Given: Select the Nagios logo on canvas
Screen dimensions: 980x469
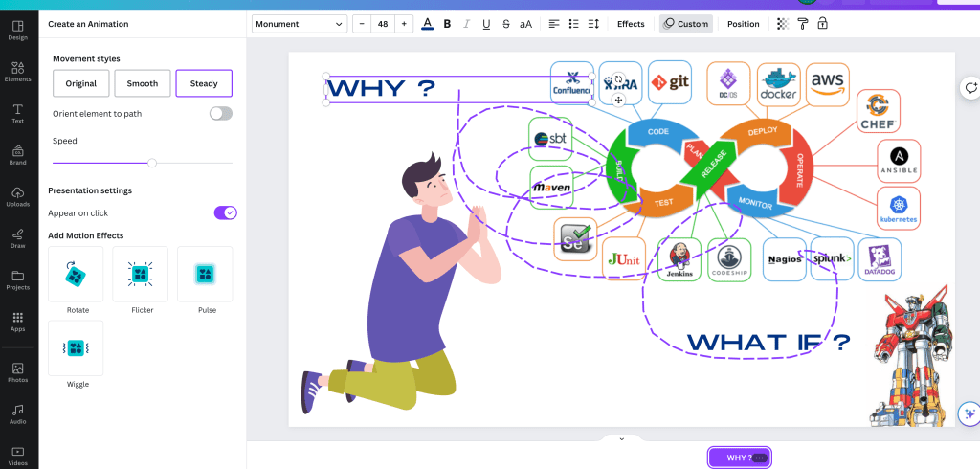Looking at the screenshot, I should tap(785, 258).
